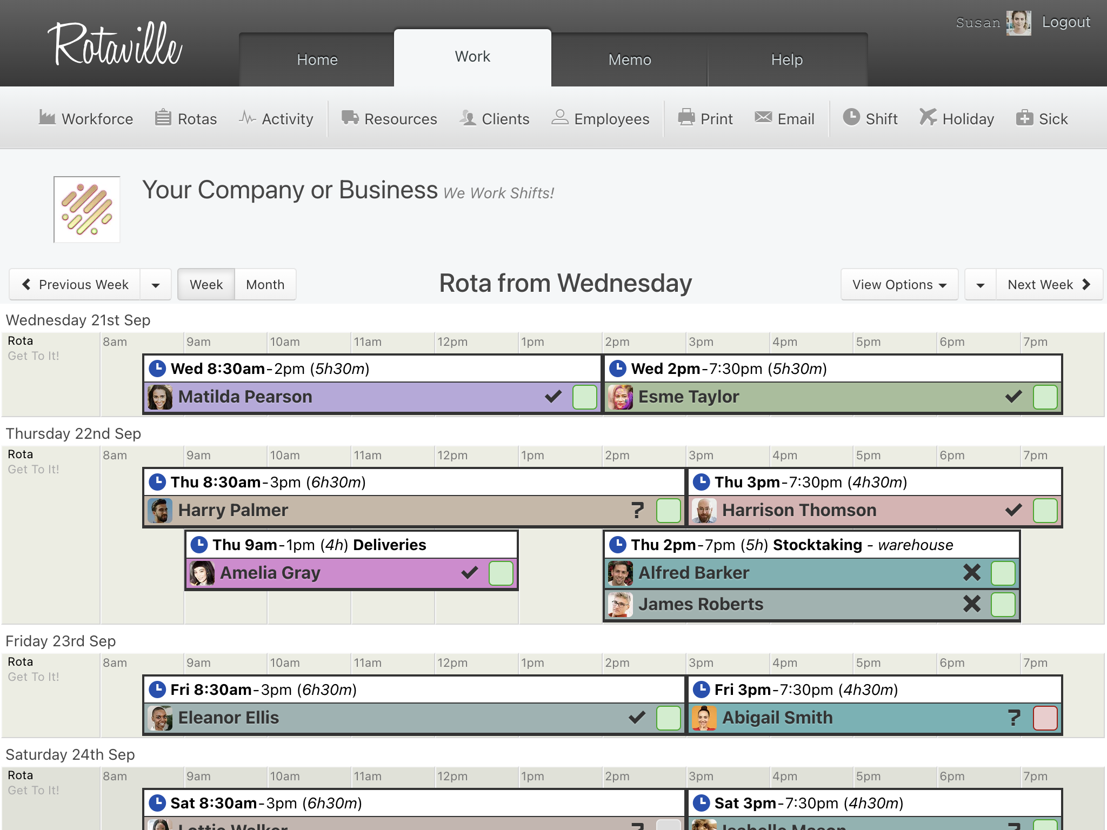
Task: Click the Holiday airplane icon
Action: 928,117
